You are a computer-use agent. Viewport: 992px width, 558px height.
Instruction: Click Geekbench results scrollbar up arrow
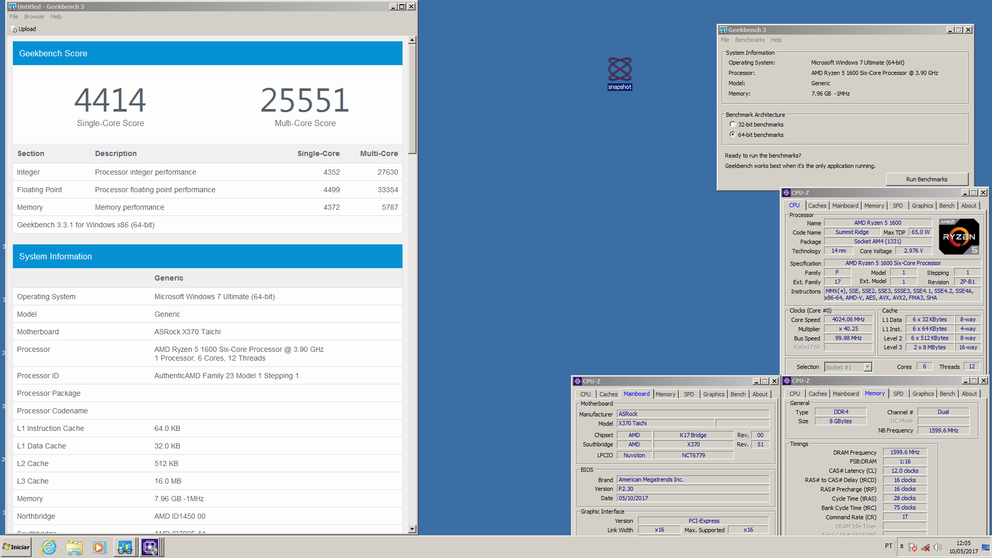tap(412, 40)
